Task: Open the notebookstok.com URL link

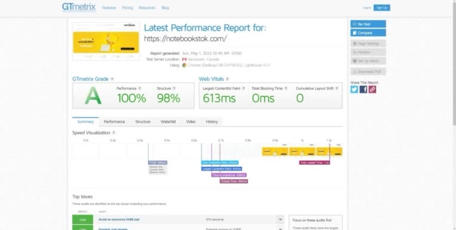Action: (x=185, y=39)
